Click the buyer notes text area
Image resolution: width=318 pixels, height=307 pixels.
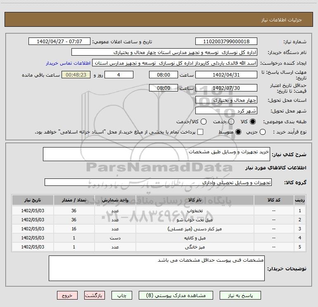pyautogui.click(x=157, y=268)
